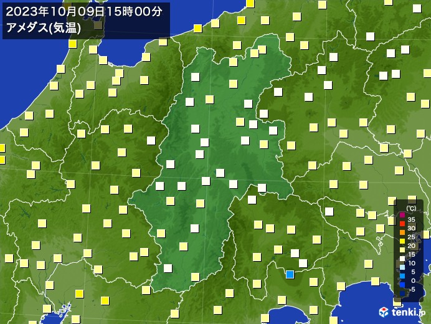Select the blue legend swatch for -5–0°C
The image size is (431, 324).
click(x=402, y=285)
